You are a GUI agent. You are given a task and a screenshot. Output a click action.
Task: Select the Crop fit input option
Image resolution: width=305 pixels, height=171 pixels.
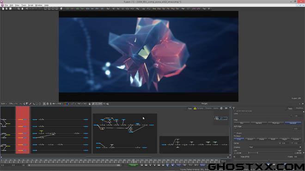coord(239,139)
